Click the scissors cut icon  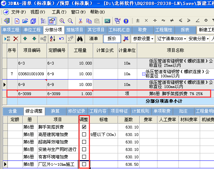(81, 21)
